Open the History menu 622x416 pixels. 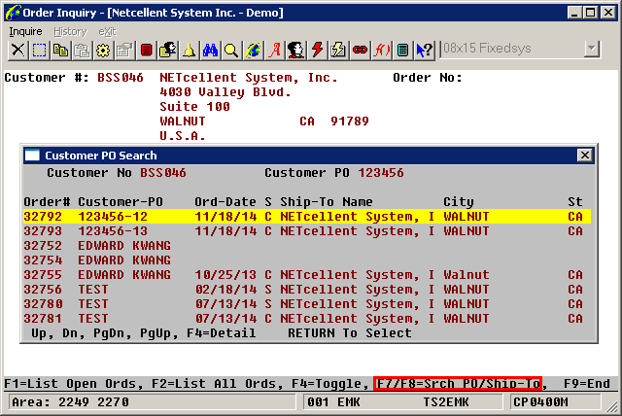(70, 31)
